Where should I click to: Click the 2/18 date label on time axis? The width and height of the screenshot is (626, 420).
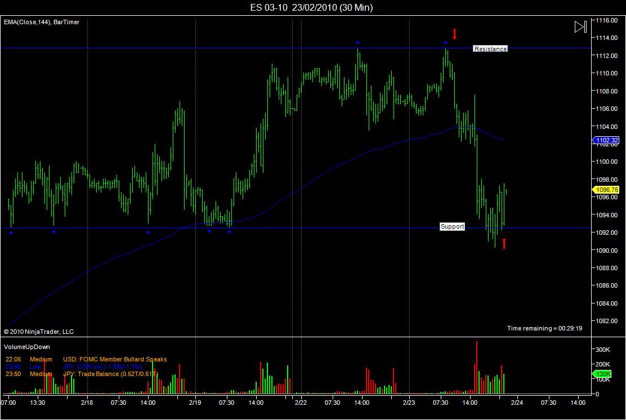(87, 403)
